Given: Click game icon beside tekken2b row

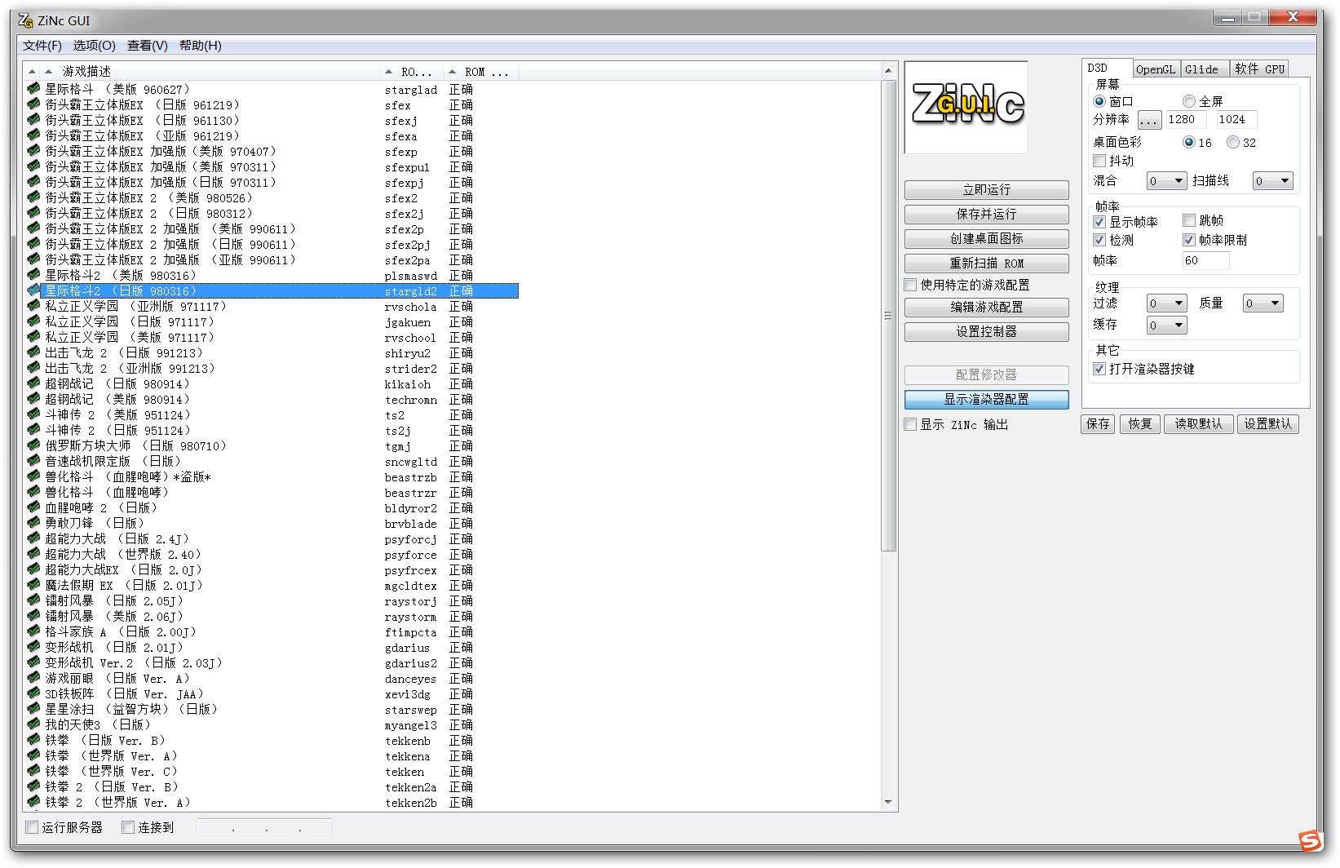Looking at the screenshot, I should point(33,802).
